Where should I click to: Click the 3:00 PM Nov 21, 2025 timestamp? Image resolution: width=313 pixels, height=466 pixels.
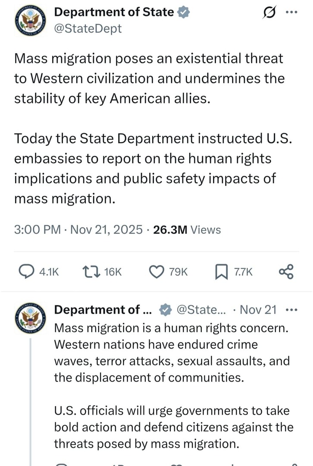(78, 230)
